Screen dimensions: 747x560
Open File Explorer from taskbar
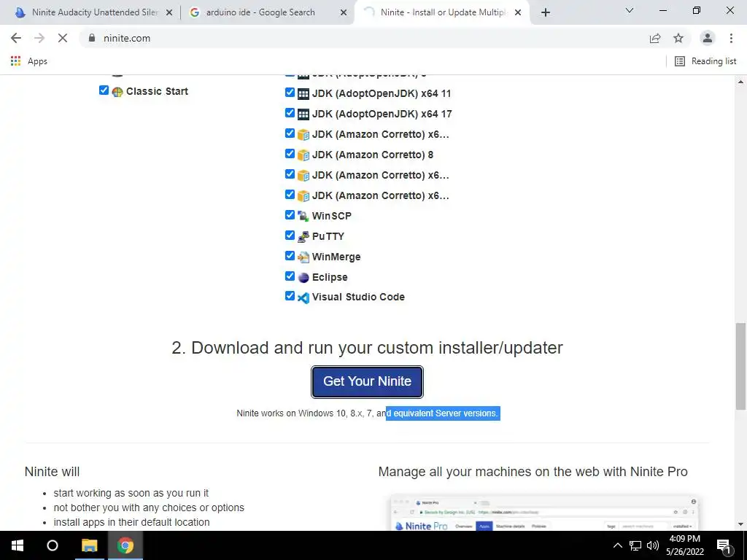89,545
